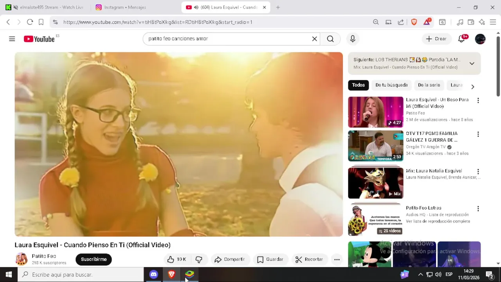The image size is (501, 282).
Task: Go to the YouTube home logo
Action: [x=39, y=39]
